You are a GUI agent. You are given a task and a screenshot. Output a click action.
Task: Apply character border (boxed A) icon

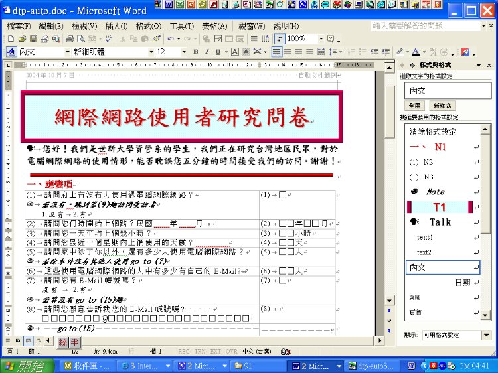click(234, 52)
